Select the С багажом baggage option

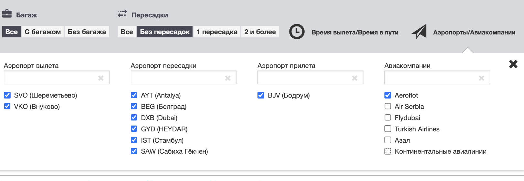[43, 32]
